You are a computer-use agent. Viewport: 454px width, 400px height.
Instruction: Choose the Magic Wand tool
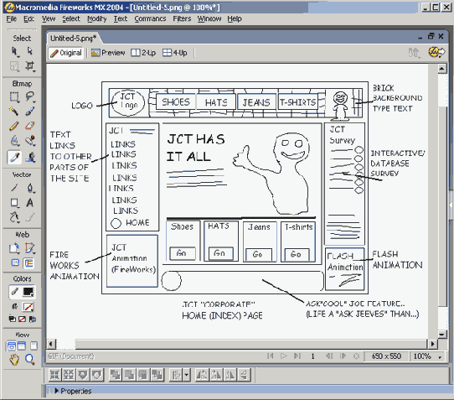pyautogui.click(x=14, y=111)
